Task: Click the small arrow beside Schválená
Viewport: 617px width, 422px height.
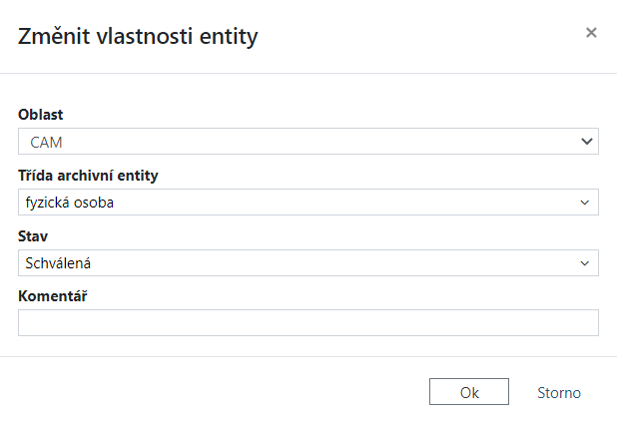Action: point(586,263)
